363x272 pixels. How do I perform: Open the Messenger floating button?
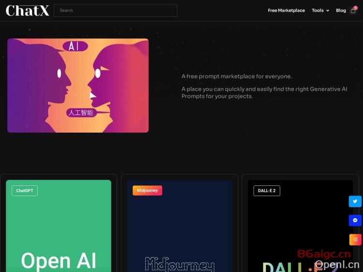[x=355, y=220]
